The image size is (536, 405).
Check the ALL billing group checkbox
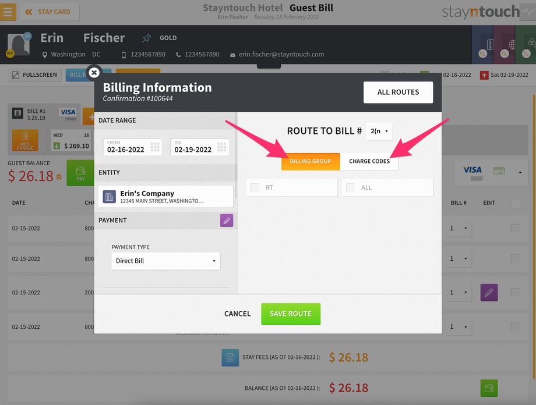coord(350,187)
